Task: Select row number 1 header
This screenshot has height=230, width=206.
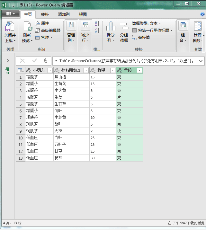Action: pyautogui.click(x=21, y=77)
